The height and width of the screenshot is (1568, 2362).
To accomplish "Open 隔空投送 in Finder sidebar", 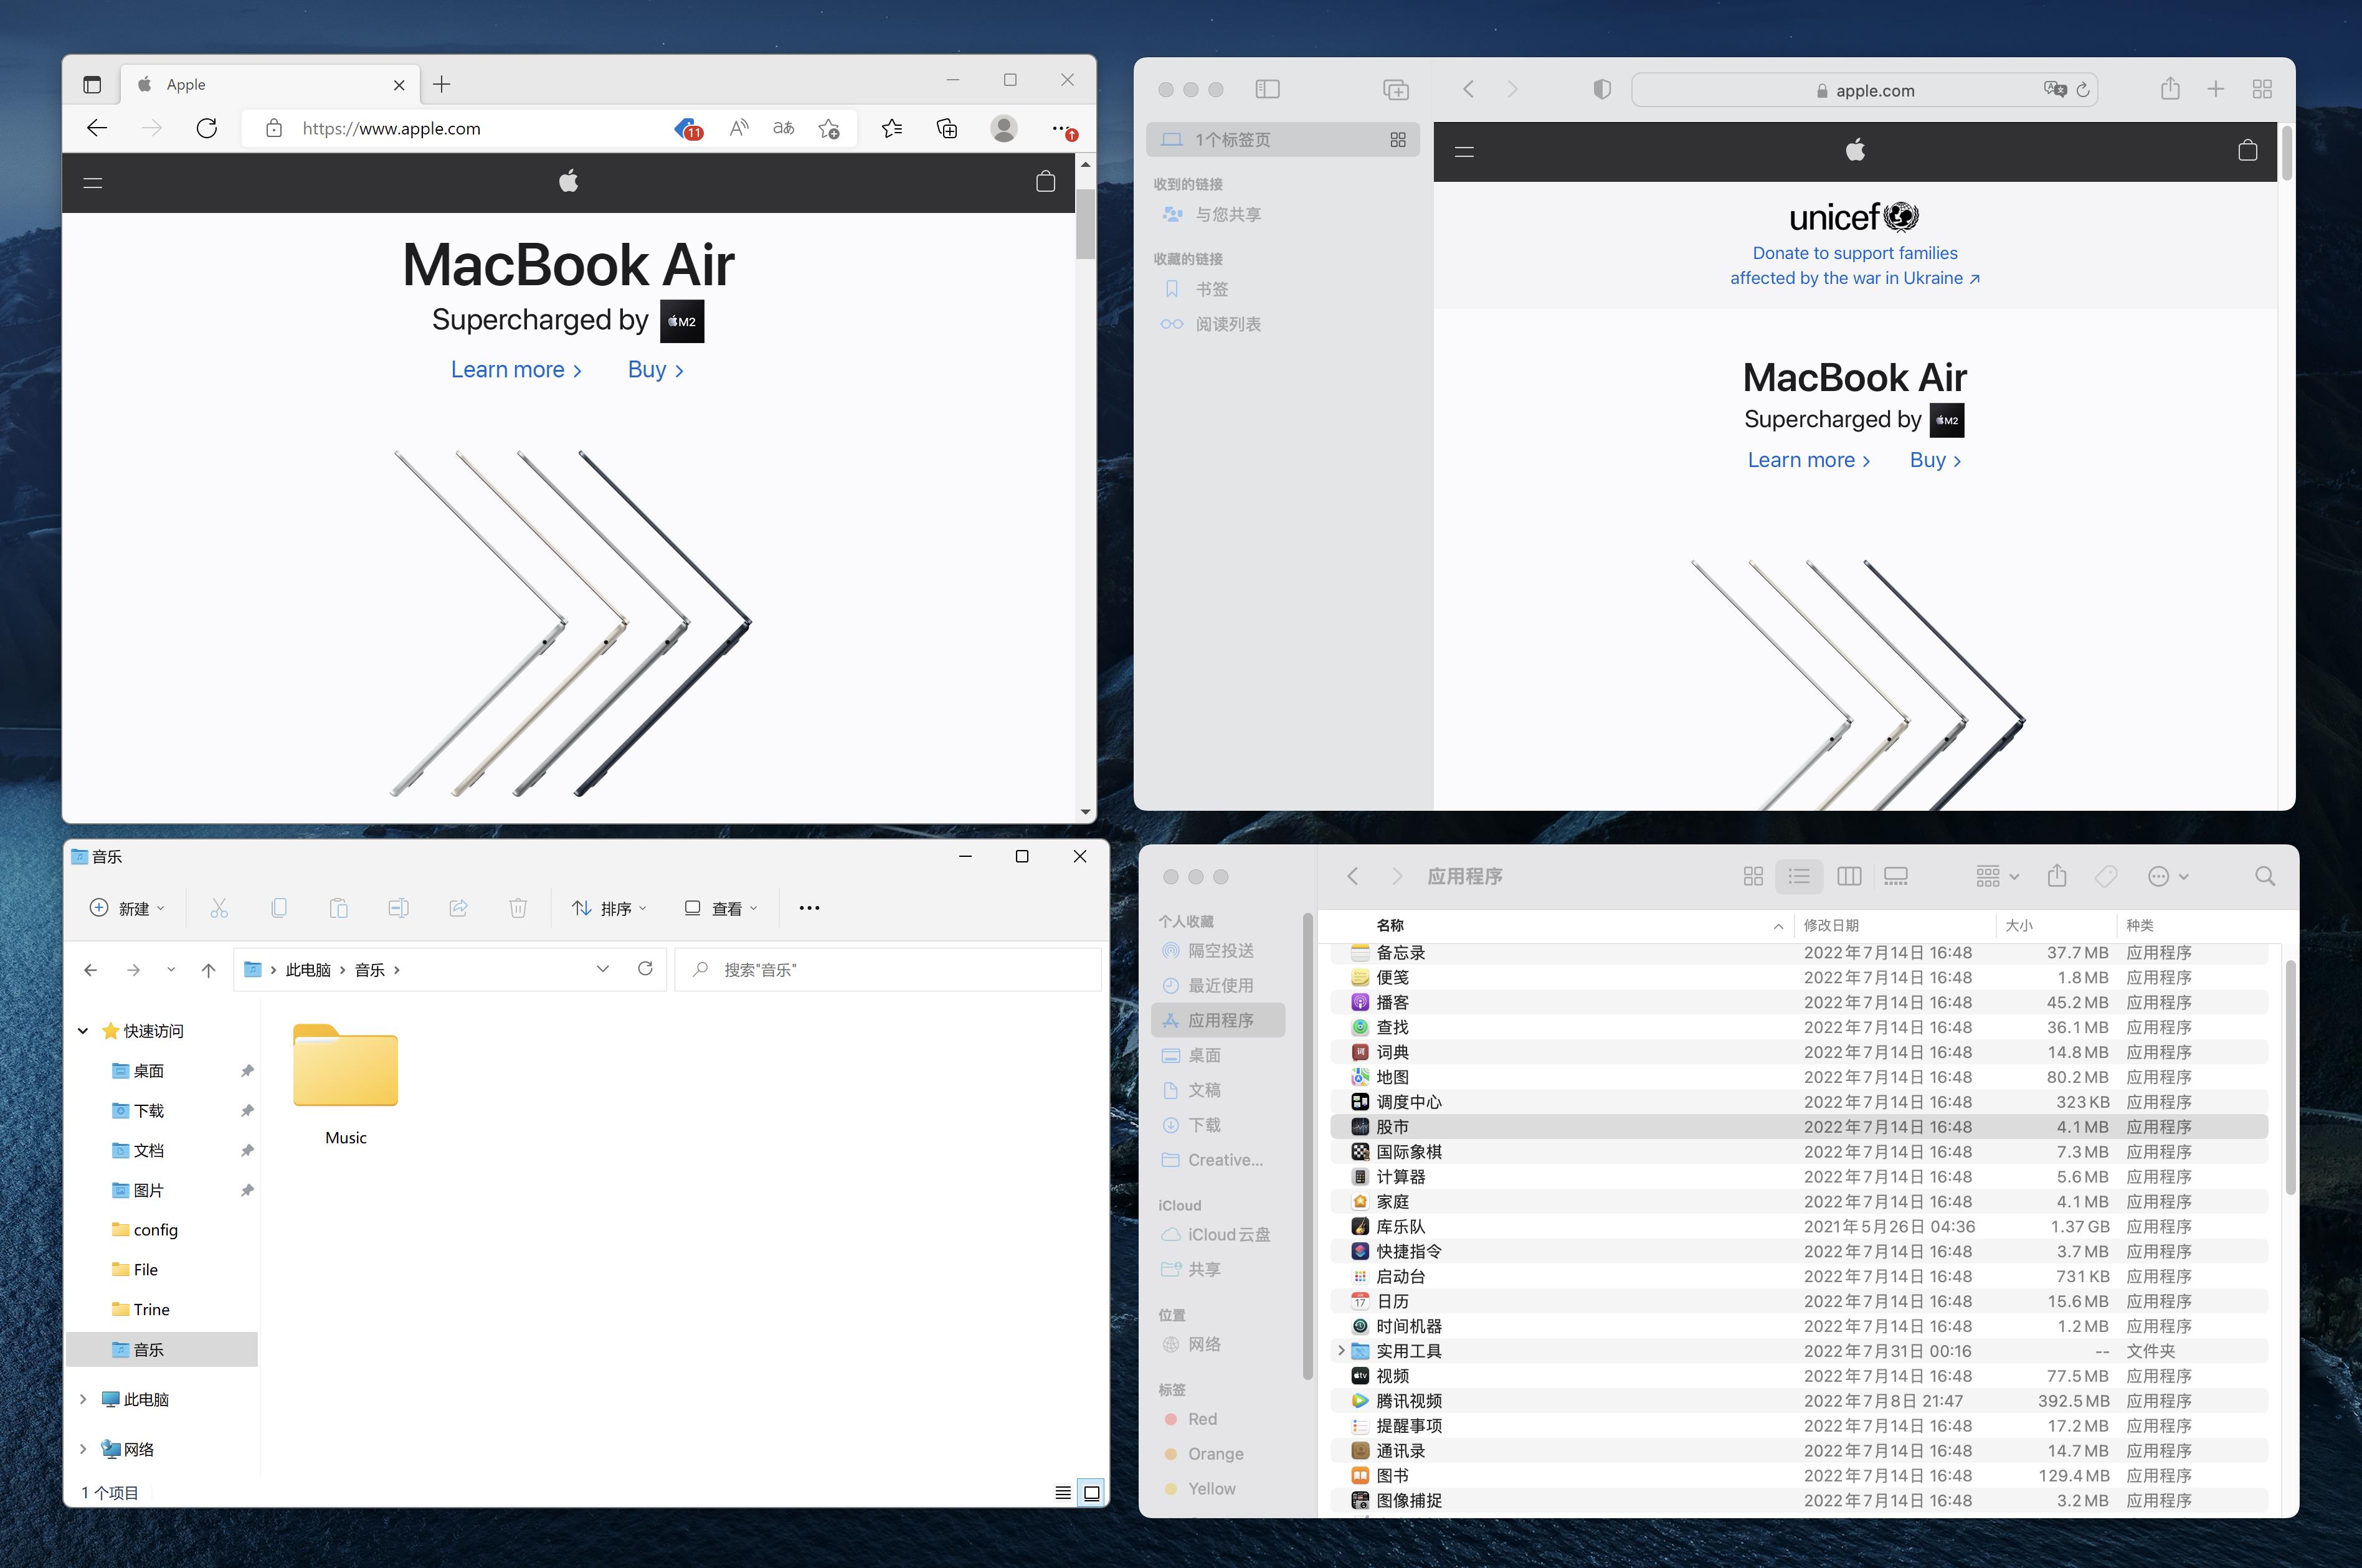I will (1221, 951).
